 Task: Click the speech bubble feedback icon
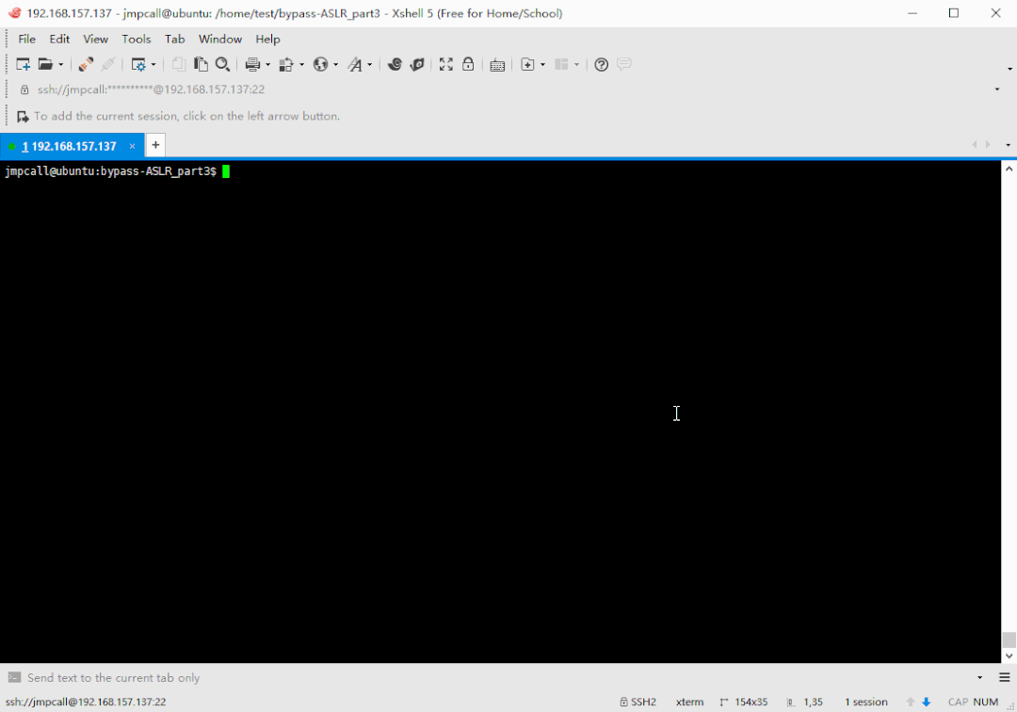624,63
